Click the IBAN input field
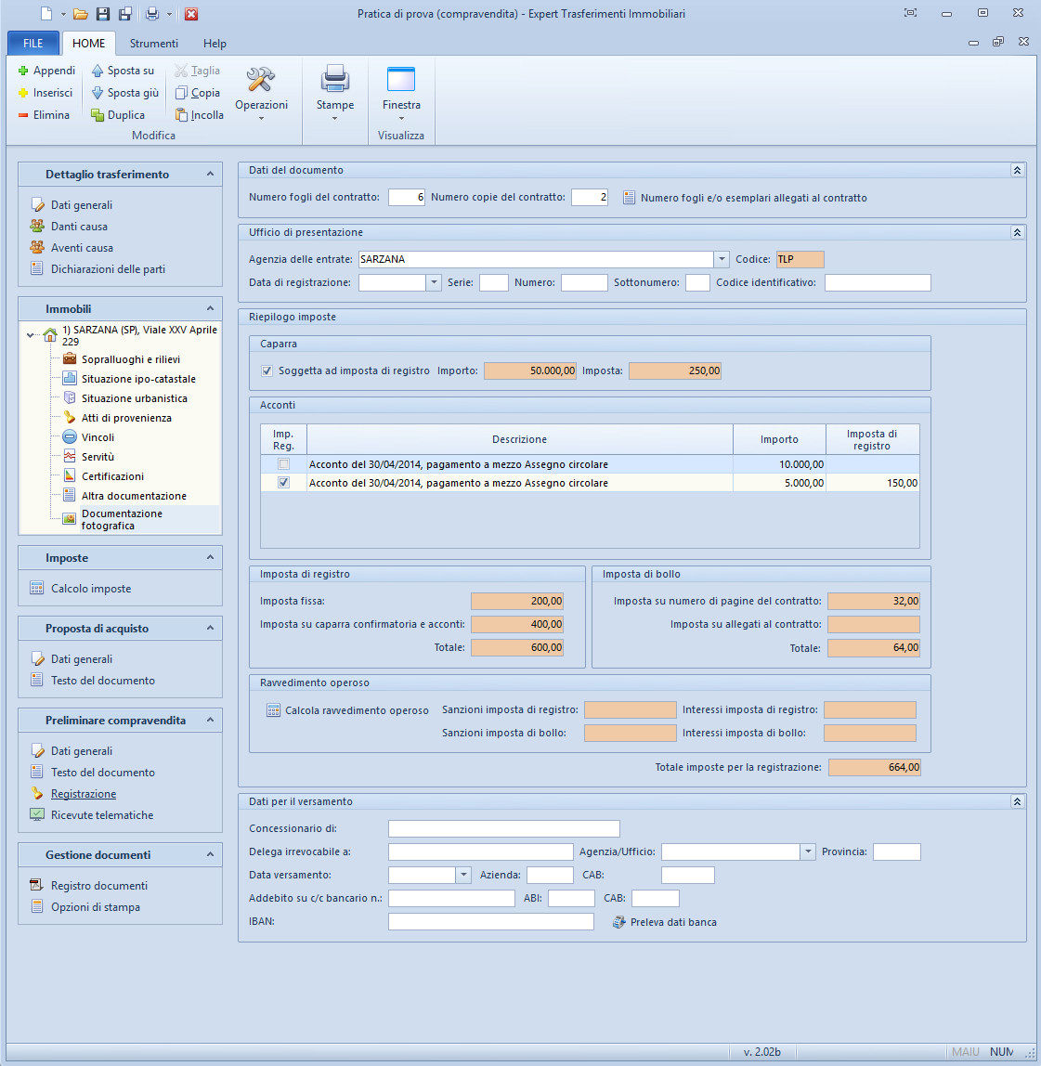Screen dimensions: 1041x1066 point(490,921)
